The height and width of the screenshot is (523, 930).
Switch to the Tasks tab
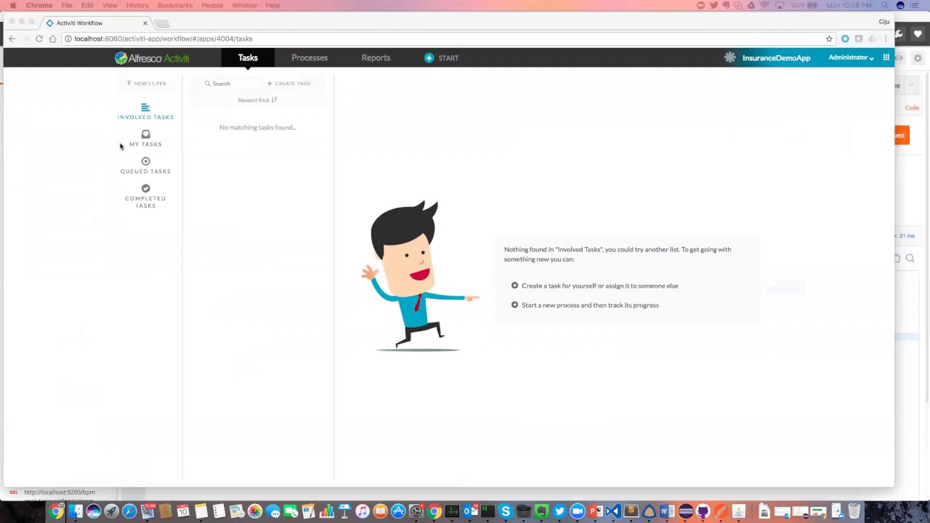coord(248,57)
